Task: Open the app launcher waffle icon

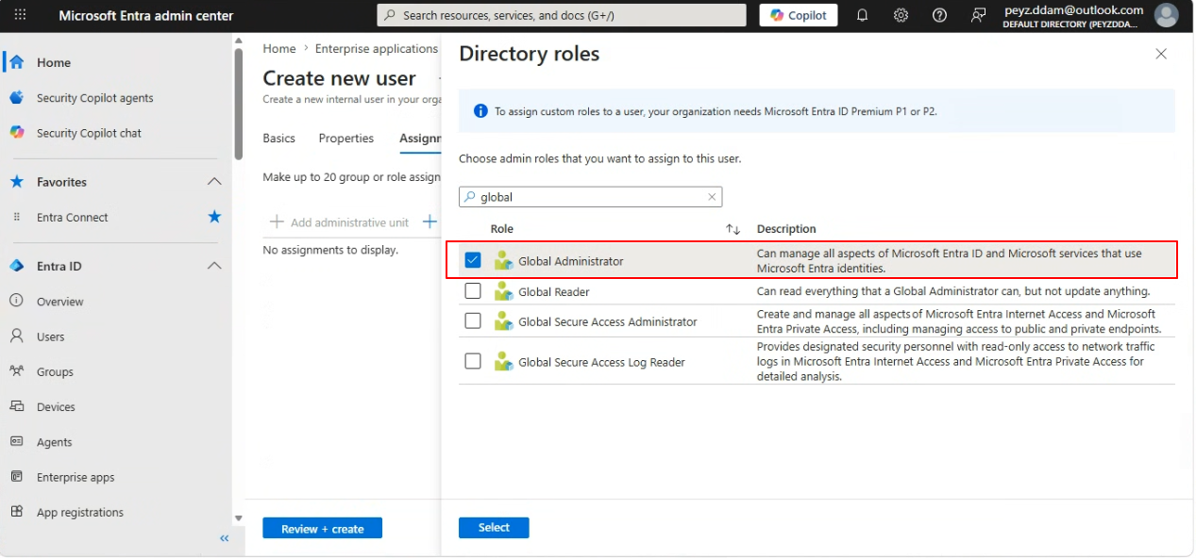Action: point(20,15)
